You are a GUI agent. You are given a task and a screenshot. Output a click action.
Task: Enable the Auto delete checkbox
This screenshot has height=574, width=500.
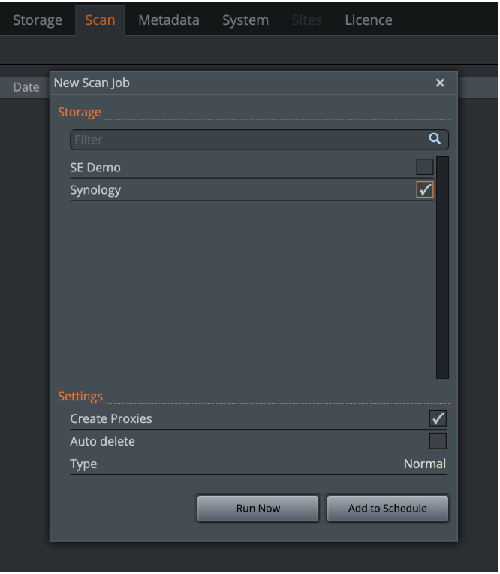tap(438, 441)
